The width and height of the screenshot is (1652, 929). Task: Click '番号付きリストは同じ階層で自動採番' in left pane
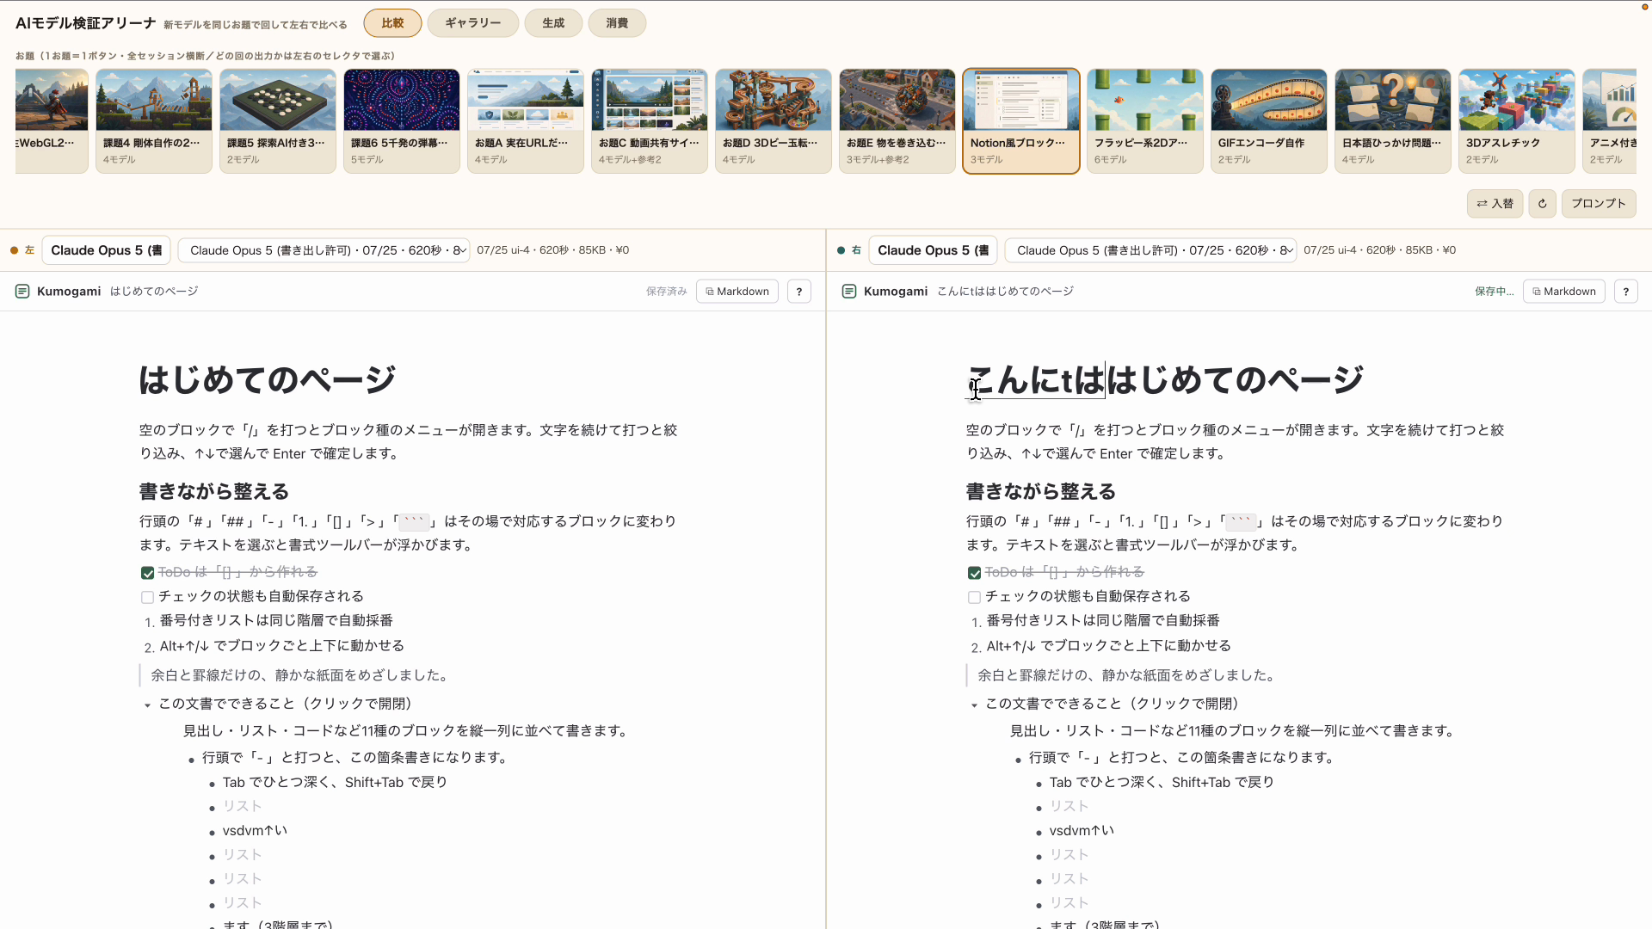tap(276, 620)
